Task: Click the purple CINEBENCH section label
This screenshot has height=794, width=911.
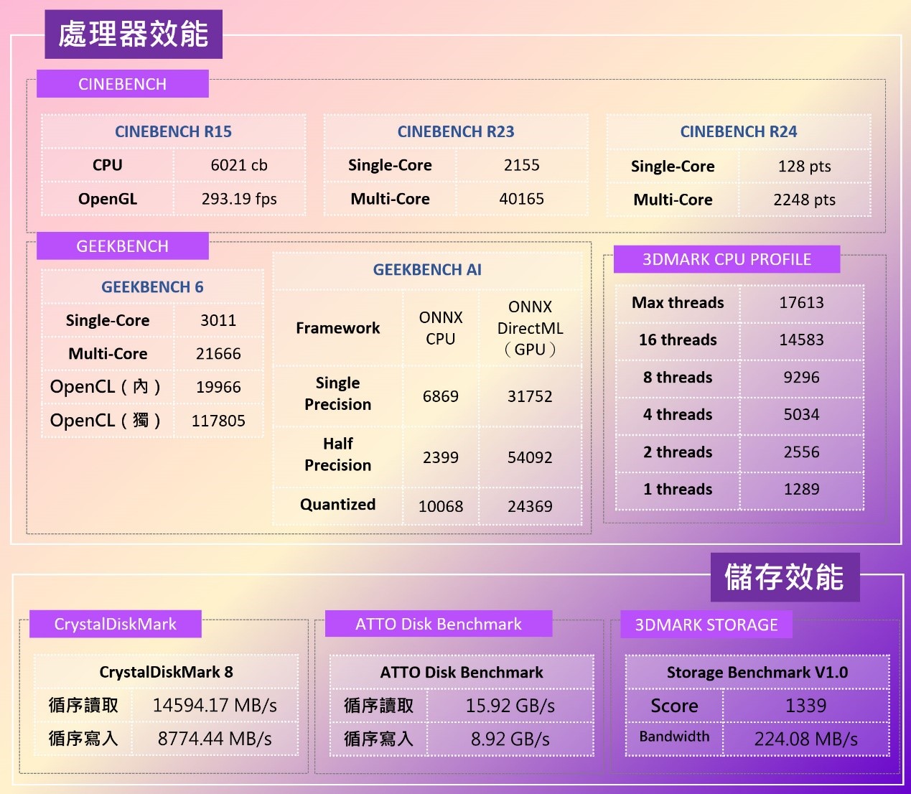Action: pyautogui.click(x=123, y=84)
